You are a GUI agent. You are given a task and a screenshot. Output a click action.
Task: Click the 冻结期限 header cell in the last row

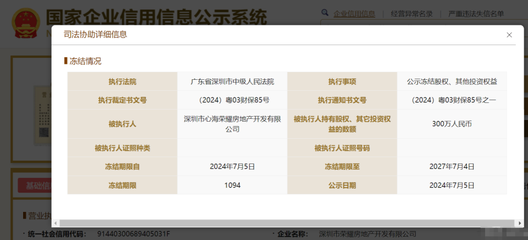pyautogui.click(x=123, y=185)
